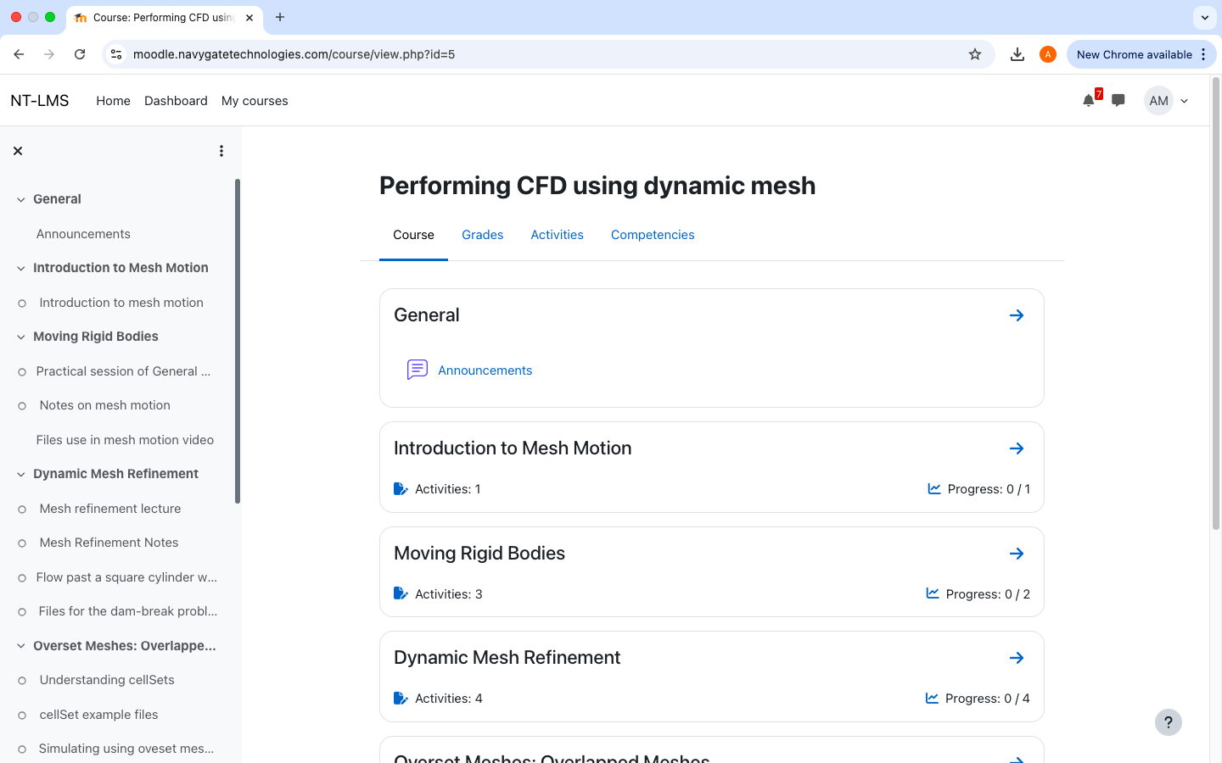Go to My courses in navigation
The image size is (1222, 763).
(255, 101)
